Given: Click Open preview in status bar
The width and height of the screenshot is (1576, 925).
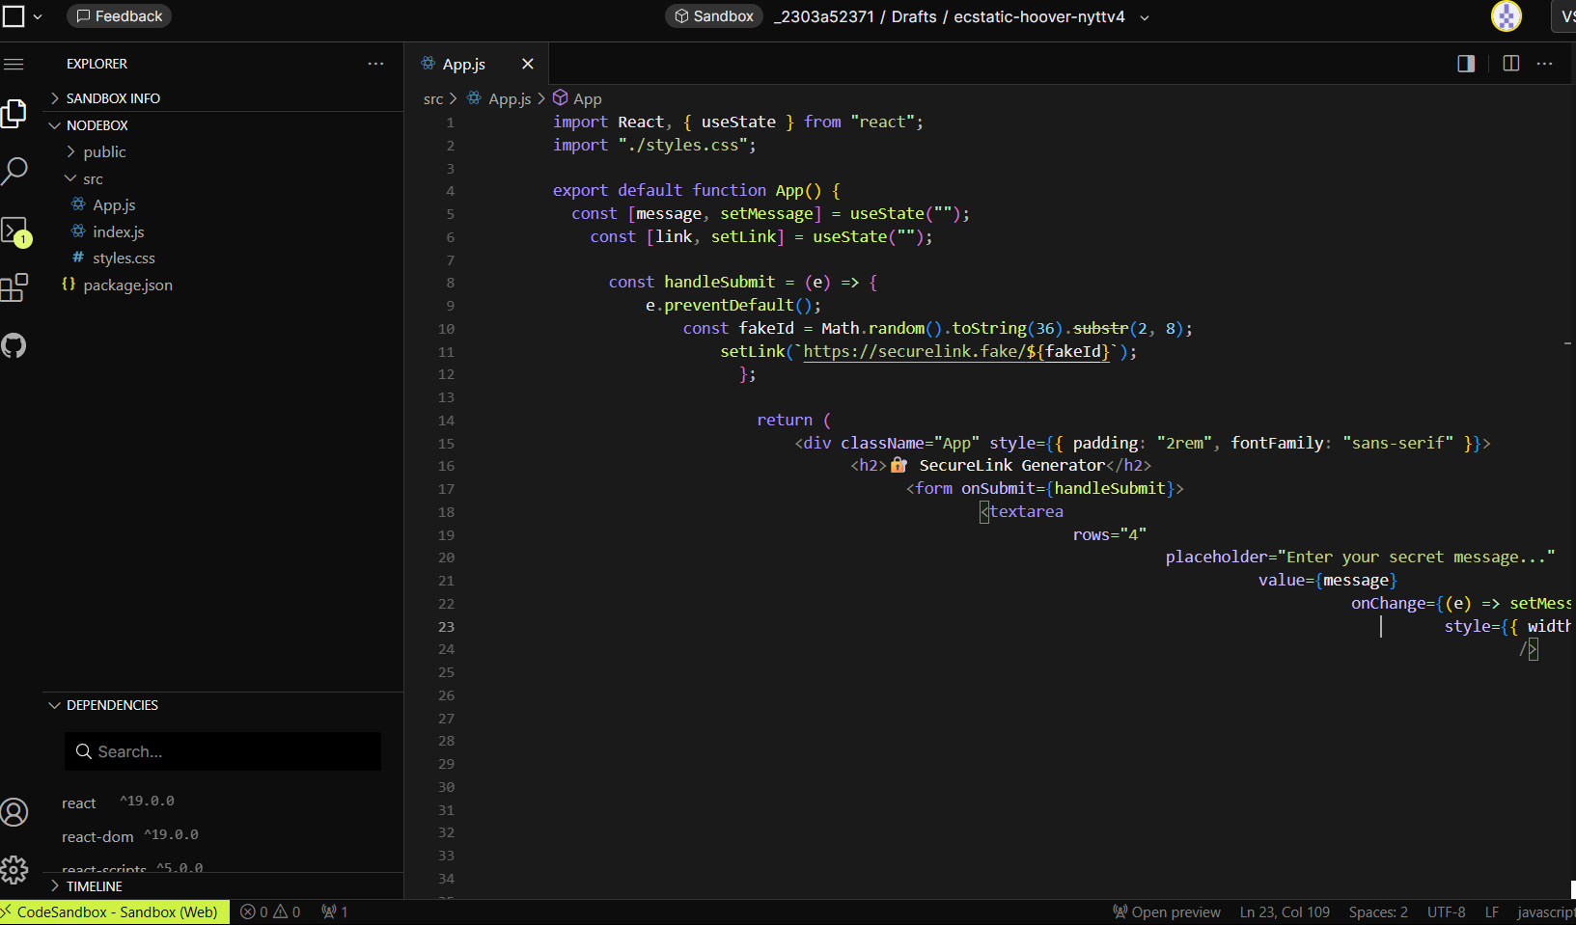Looking at the screenshot, I should [1166, 912].
